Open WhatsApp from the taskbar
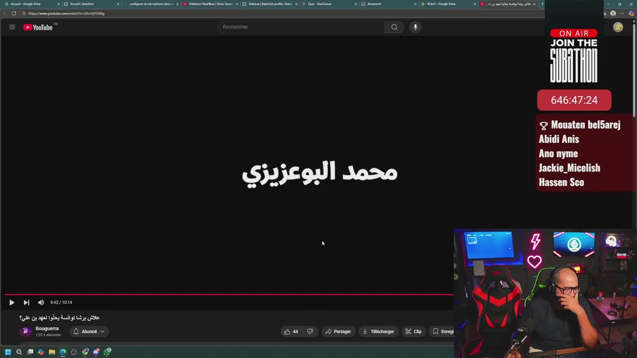Screen dimensions: 637x358 coord(107,352)
